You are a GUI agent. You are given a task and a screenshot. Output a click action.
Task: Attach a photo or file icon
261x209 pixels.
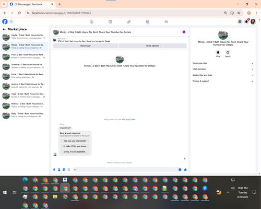tap(59, 170)
